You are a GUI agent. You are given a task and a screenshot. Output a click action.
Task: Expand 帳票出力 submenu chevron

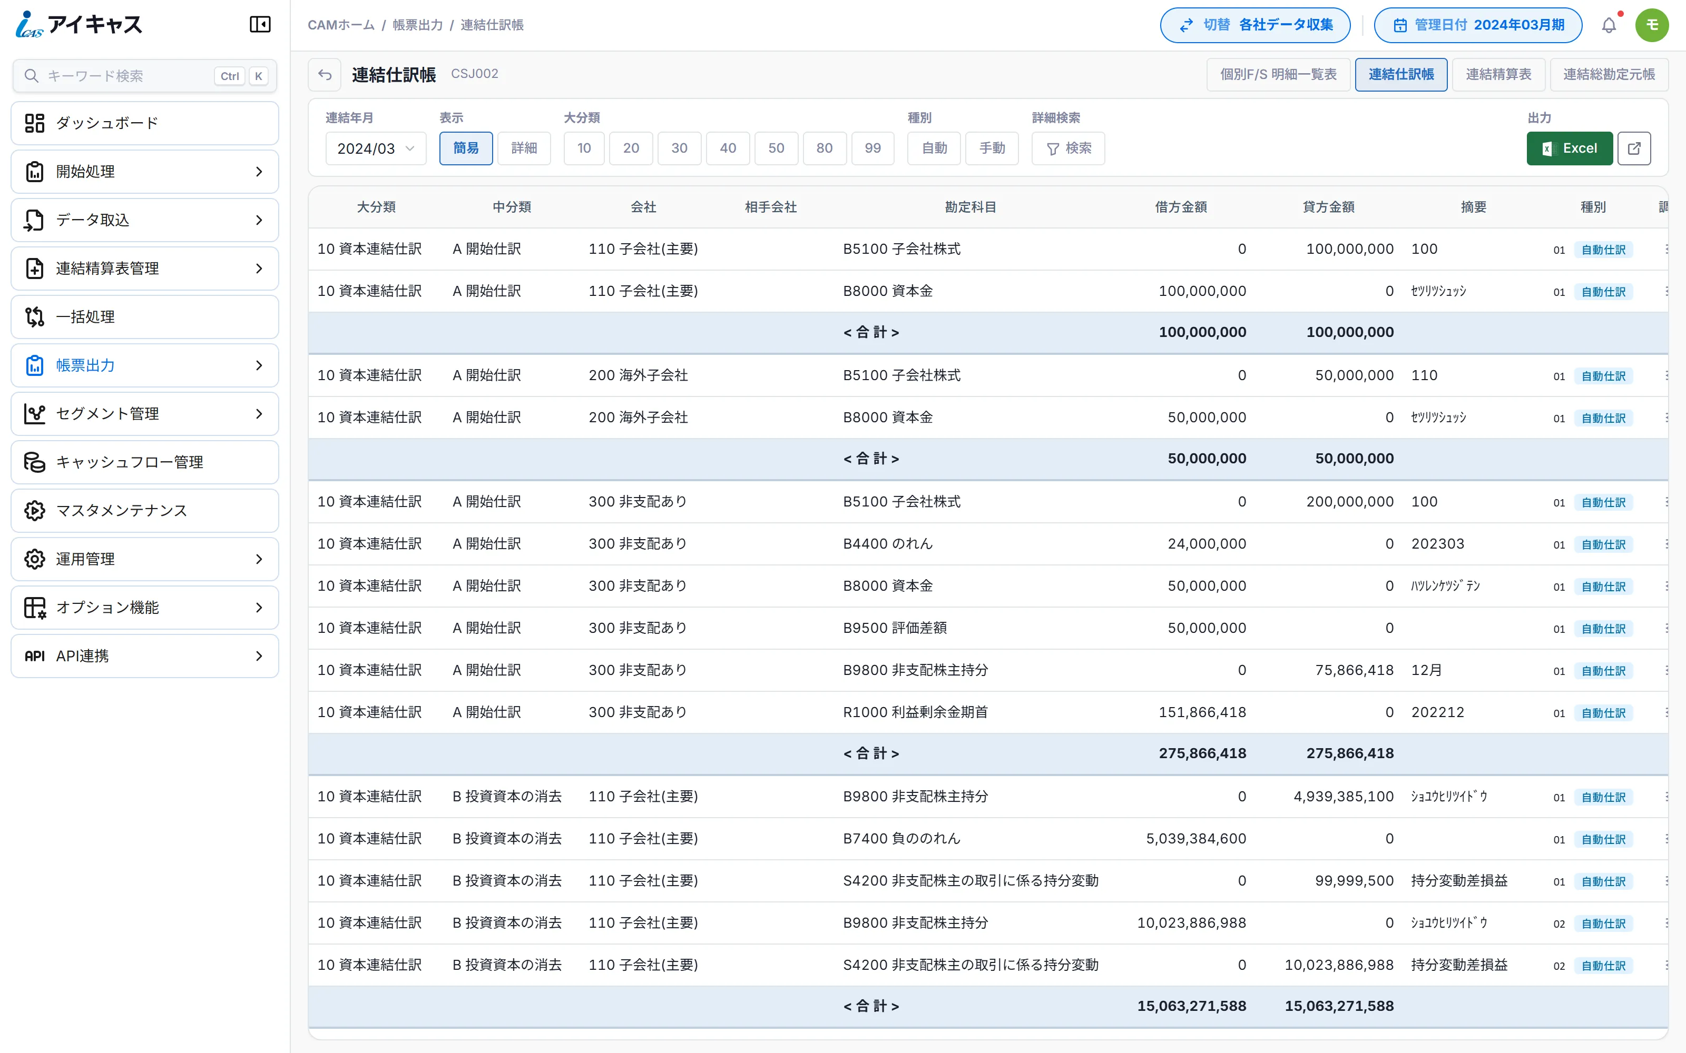pyautogui.click(x=259, y=365)
